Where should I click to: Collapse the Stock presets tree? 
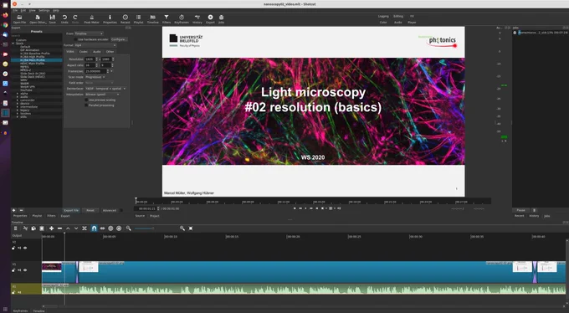pyautogui.click(x=13, y=44)
